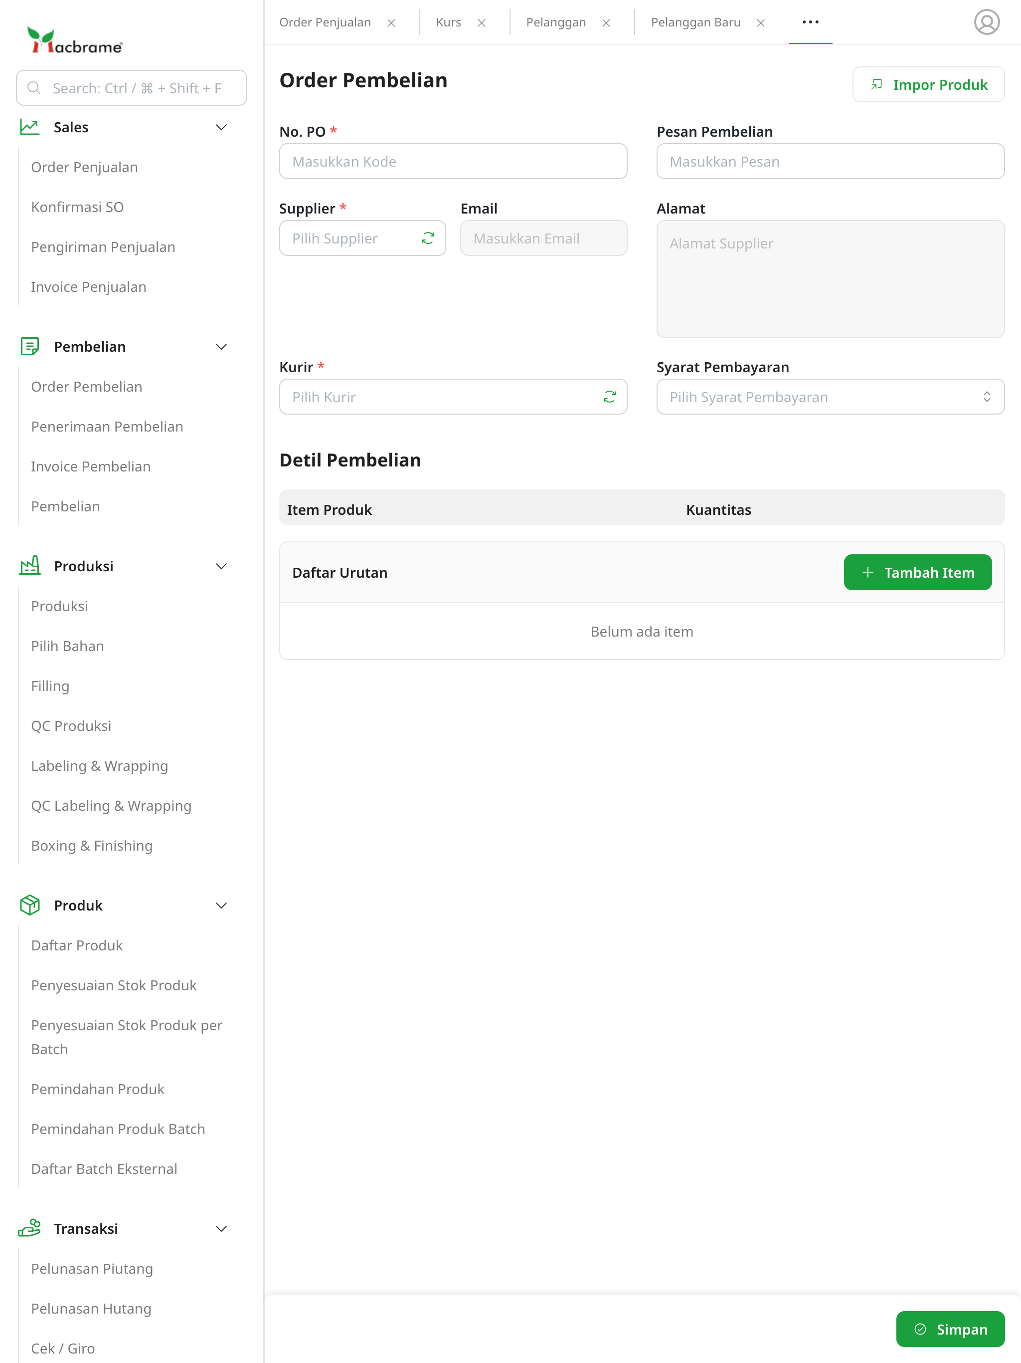Collapse the Sales sidebar section
The image size is (1021, 1363).
221,127
